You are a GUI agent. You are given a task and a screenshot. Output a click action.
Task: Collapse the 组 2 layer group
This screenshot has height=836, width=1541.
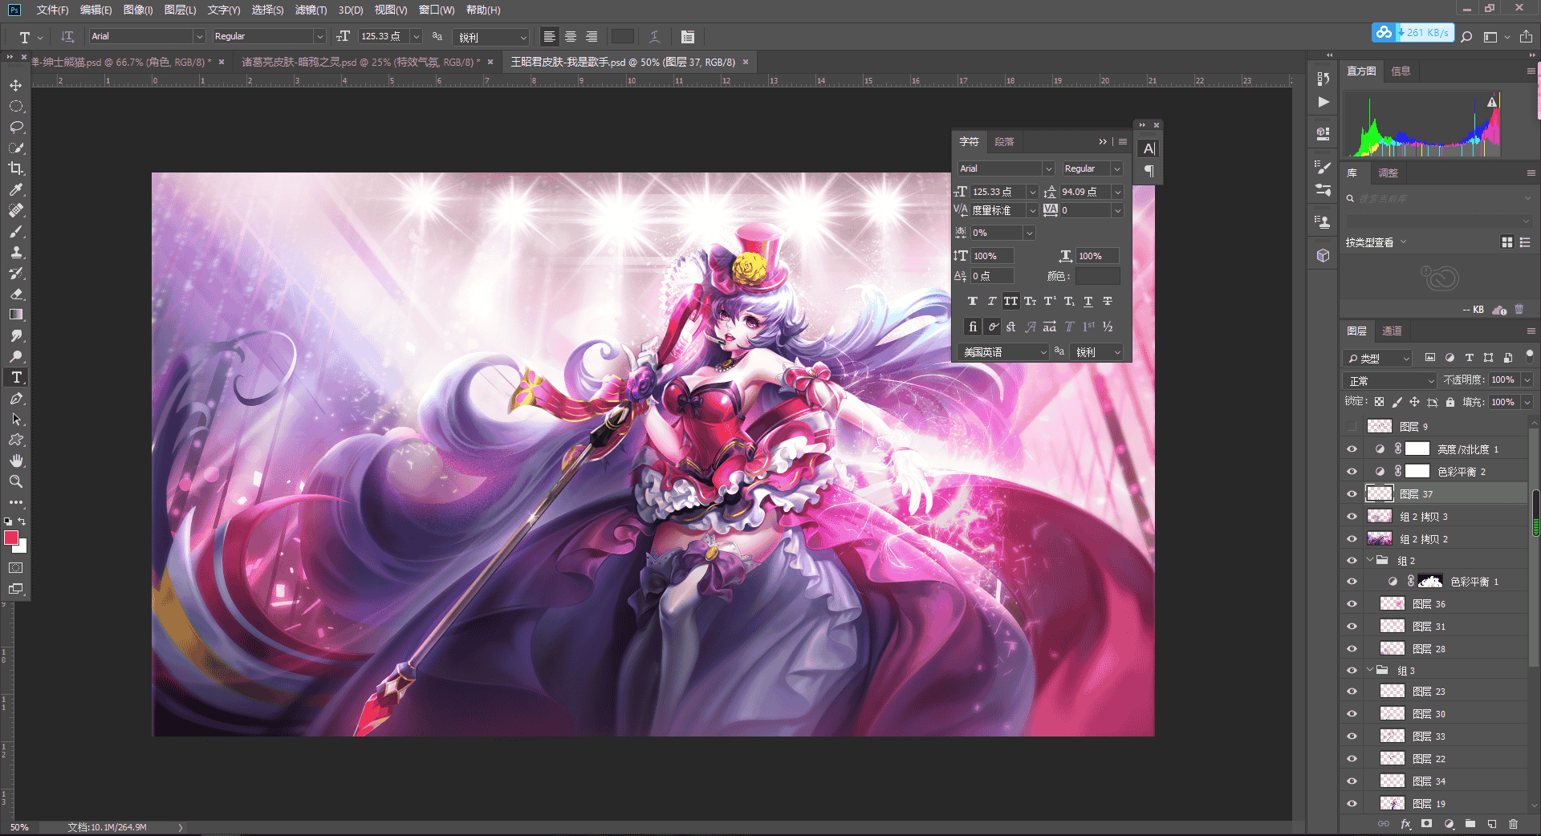coord(1370,560)
